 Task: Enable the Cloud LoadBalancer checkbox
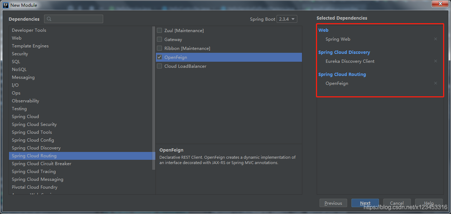[159, 66]
